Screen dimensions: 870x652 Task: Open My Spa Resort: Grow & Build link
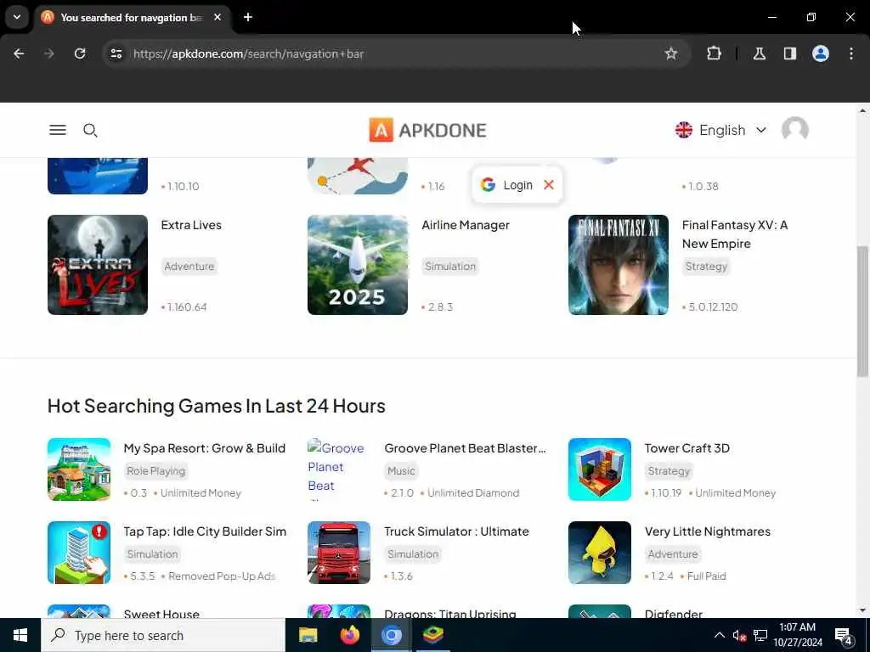[x=204, y=448]
